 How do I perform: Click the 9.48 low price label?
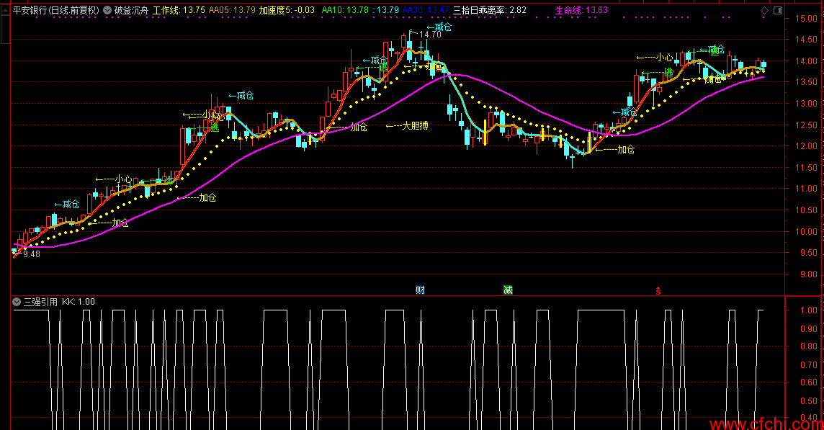32,254
